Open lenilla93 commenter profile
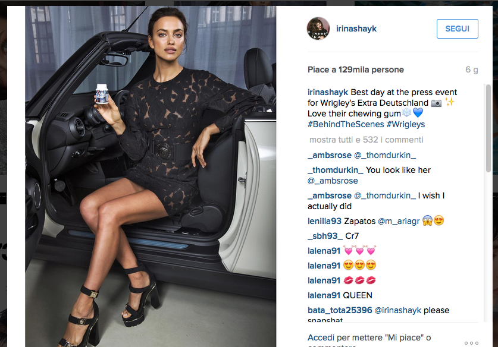 (324, 221)
